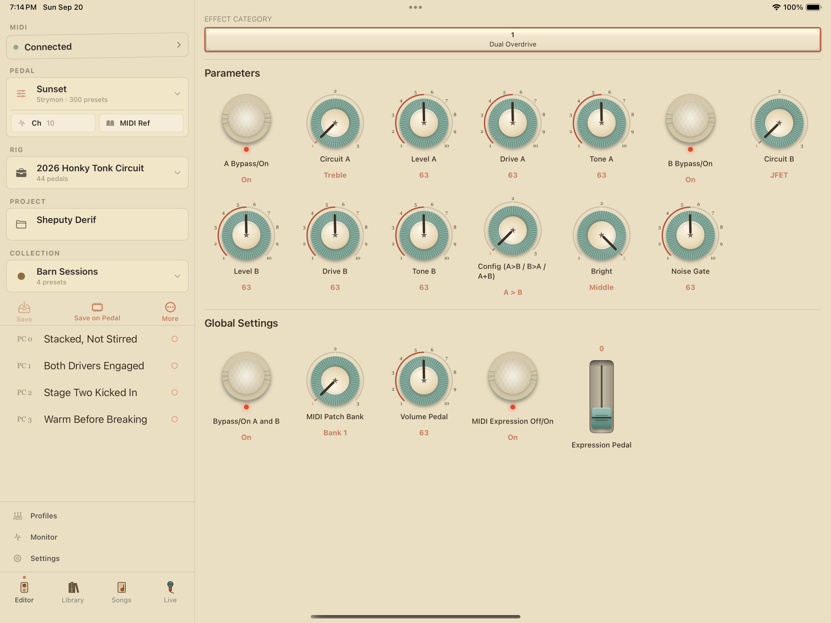Open the Dual Overdrive effect category selector
Viewport: 831px width, 623px height.
pos(513,40)
